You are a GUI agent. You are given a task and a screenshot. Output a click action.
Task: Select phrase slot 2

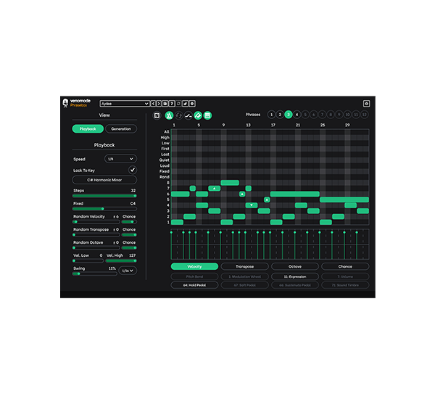pyautogui.click(x=280, y=115)
